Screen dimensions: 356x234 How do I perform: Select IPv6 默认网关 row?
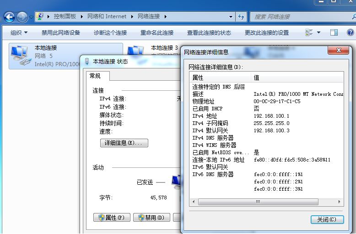[267, 167]
